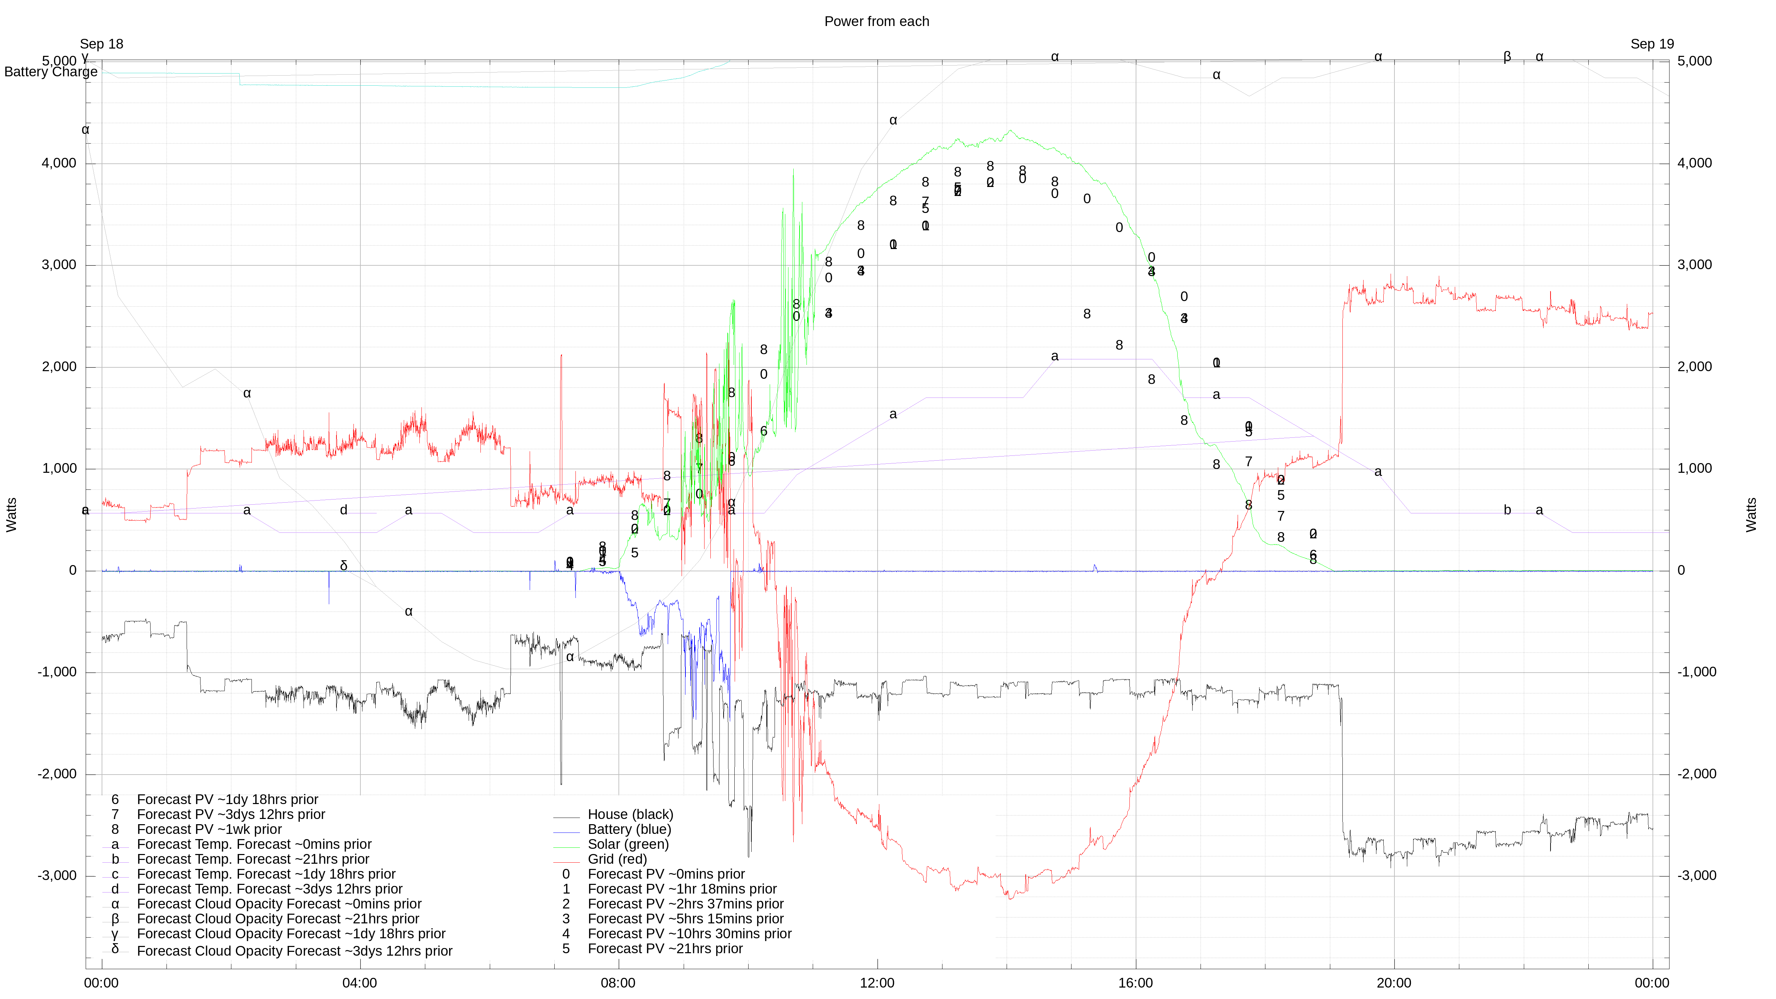The image size is (1776, 999).
Task: Click the left y-axis '2,000' label
Action: tap(59, 366)
